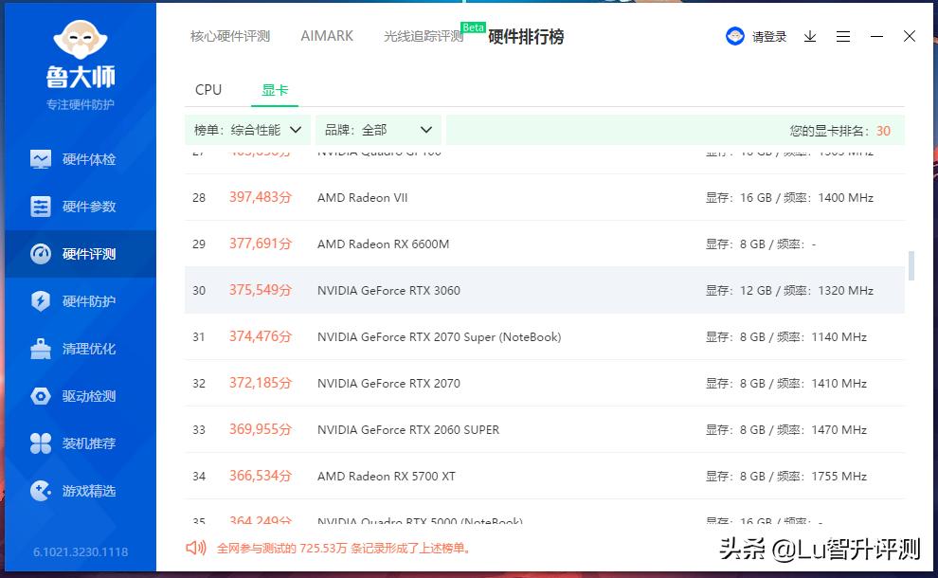Click the download arrow icon near 请登录
Screen dimensions: 938x578
point(809,36)
